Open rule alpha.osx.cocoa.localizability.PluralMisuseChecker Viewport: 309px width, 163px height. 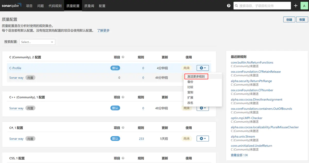coord(265,127)
